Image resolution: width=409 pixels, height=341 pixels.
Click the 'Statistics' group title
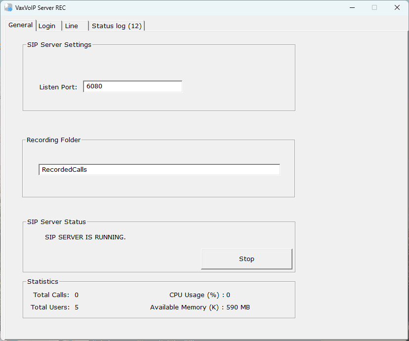42,282
